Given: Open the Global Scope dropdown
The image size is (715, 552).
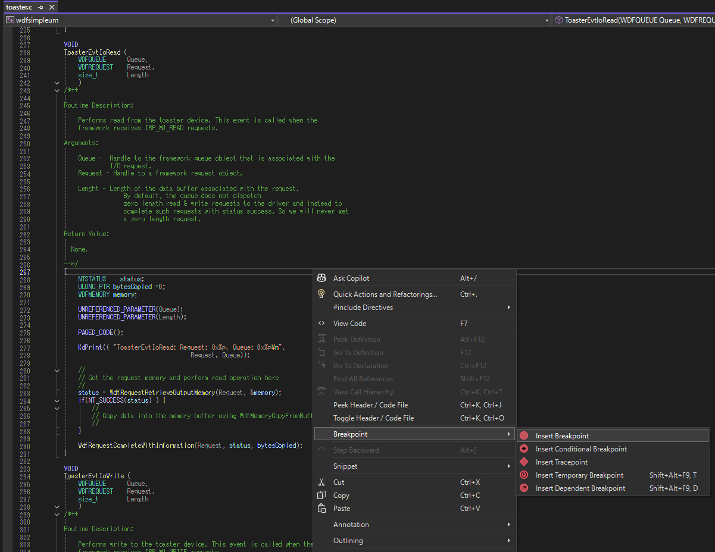Looking at the screenshot, I should pyautogui.click(x=547, y=20).
